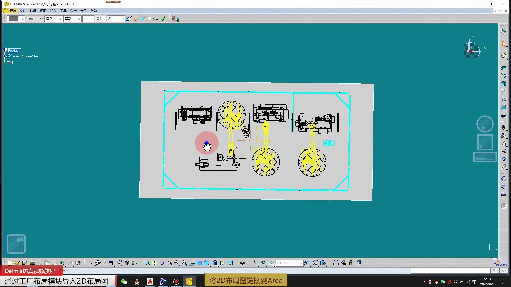Click the Save disk icon

point(24,263)
